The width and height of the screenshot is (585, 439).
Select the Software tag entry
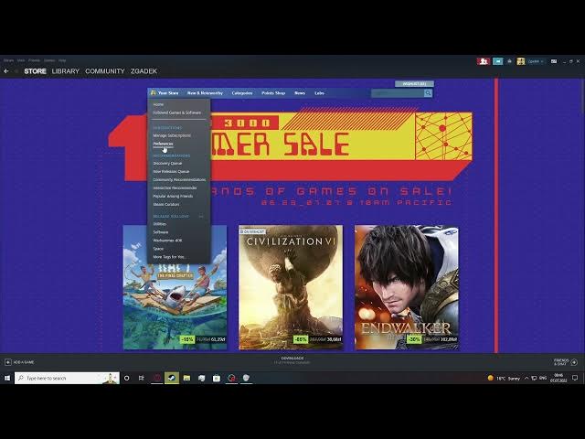tap(161, 232)
